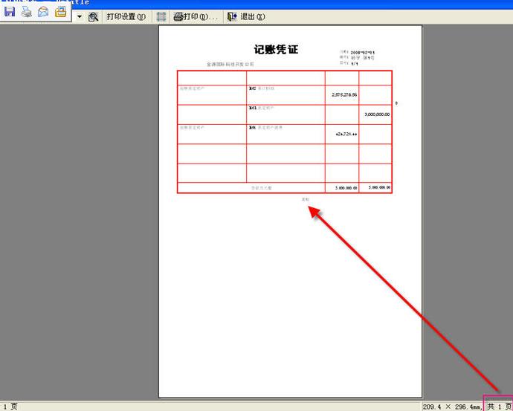Screen dimensions: 513x411
Task: Click the blue floppy disk Save icon
Action: [10, 12]
